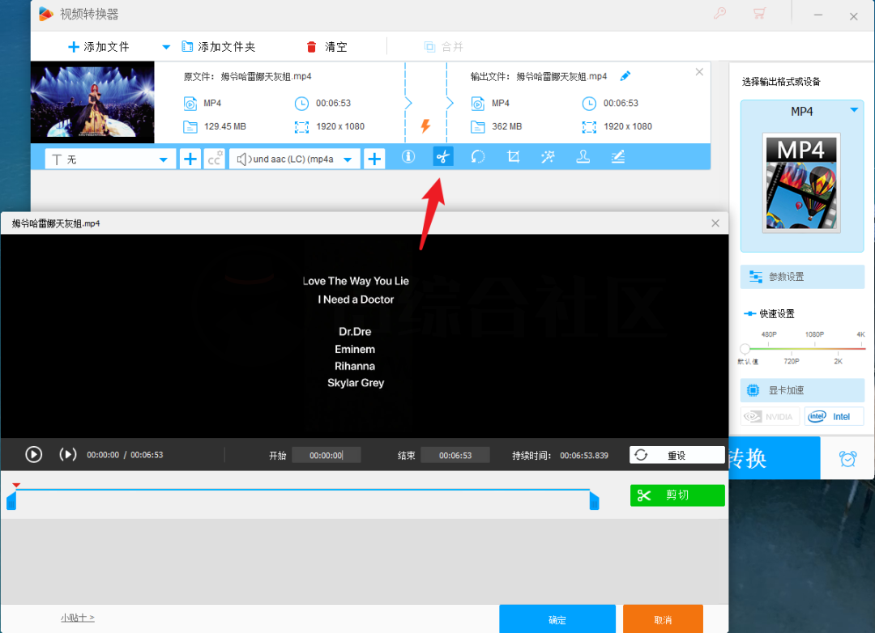Click 确定 to confirm trimming
875x633 pixels.
click(x=557, y=619)
